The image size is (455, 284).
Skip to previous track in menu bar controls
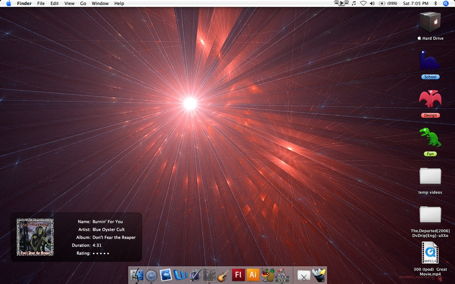pos(336,3)
